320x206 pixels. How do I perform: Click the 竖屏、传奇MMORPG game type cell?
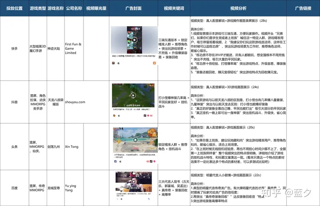[x=38, y=188]
